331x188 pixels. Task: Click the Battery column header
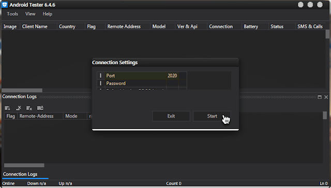[251, 26]
